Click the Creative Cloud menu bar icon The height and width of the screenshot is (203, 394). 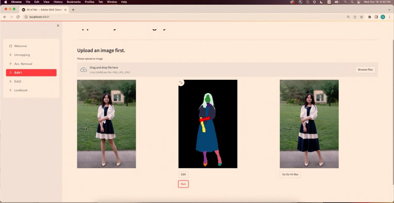[293, 2]
